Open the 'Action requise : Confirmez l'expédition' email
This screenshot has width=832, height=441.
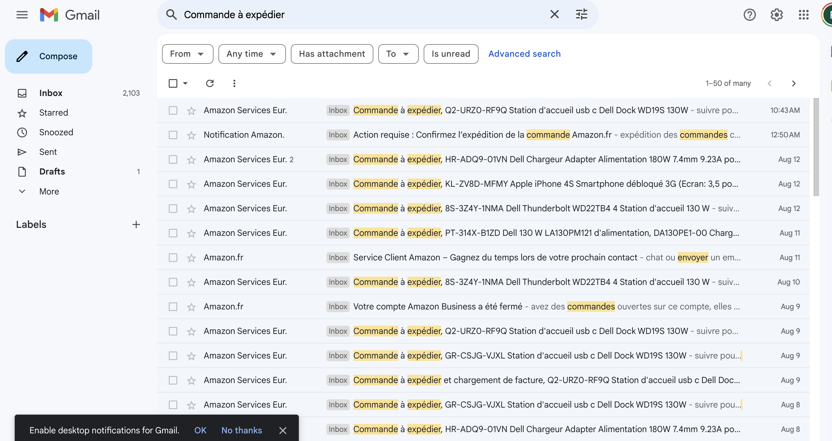click(483, 135)
